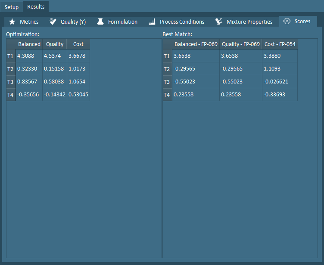Select row T1 header in Best Match table
This screenshot has height=265, width=324.
167,56
